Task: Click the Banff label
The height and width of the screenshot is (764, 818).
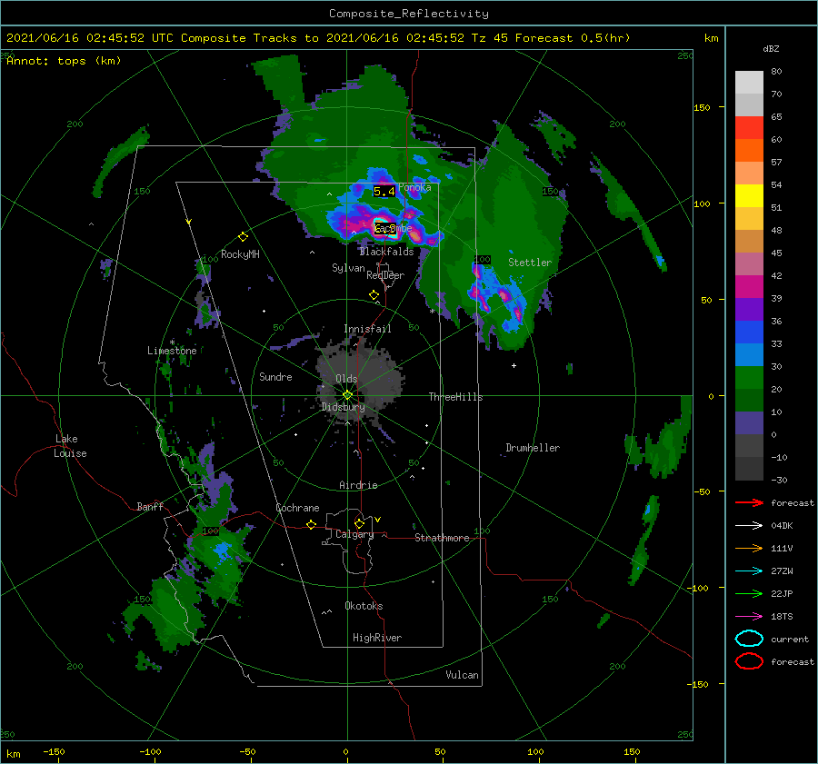Action: point(150,506)
